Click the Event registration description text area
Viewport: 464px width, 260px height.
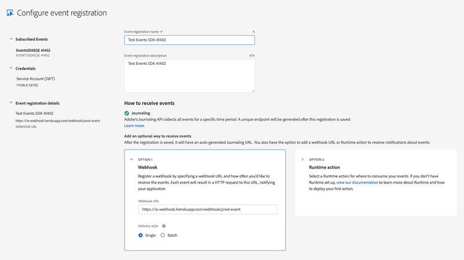coord(189,75)
